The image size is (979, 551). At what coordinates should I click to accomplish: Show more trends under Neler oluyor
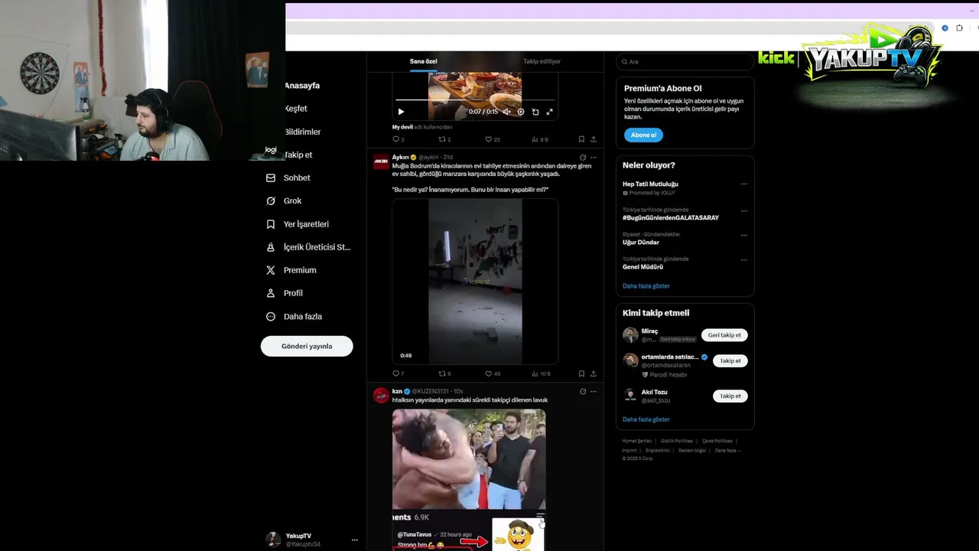(x=646, y=285)
